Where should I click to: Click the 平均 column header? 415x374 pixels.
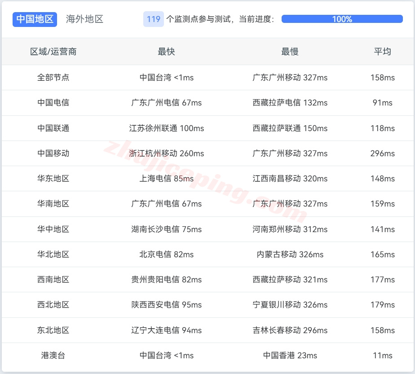pyautogui.click(x=383, y=52)
